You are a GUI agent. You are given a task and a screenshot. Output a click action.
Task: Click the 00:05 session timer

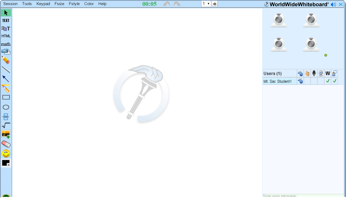(149, 4)
